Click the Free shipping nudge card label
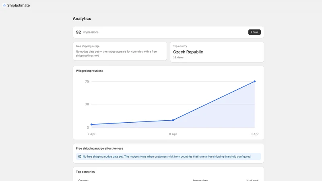This screenshot has width=322, height=181. coord(88,46)
